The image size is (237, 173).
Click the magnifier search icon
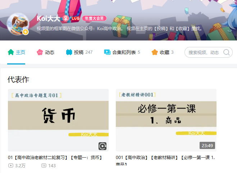tap(227, 52)
